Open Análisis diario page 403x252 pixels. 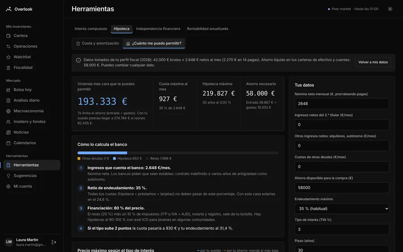tap(32, 100)
